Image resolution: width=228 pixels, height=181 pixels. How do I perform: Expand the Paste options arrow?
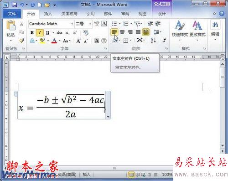(11, 41)
